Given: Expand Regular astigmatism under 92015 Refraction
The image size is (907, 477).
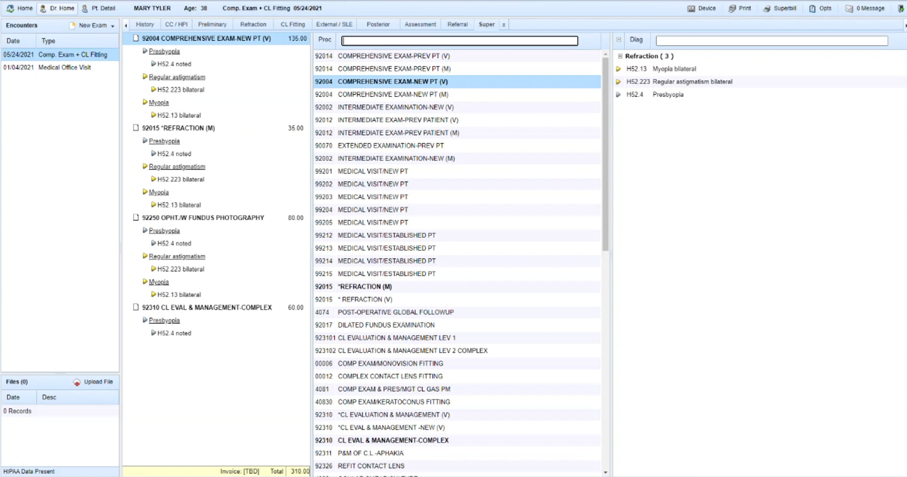Looking at the screenshot, I should coord(145,166).
